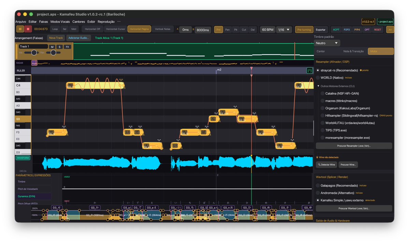The height and width of the screenshot is (242, 409).
Task: Select Hifisampler engine option
Action: 349,115
